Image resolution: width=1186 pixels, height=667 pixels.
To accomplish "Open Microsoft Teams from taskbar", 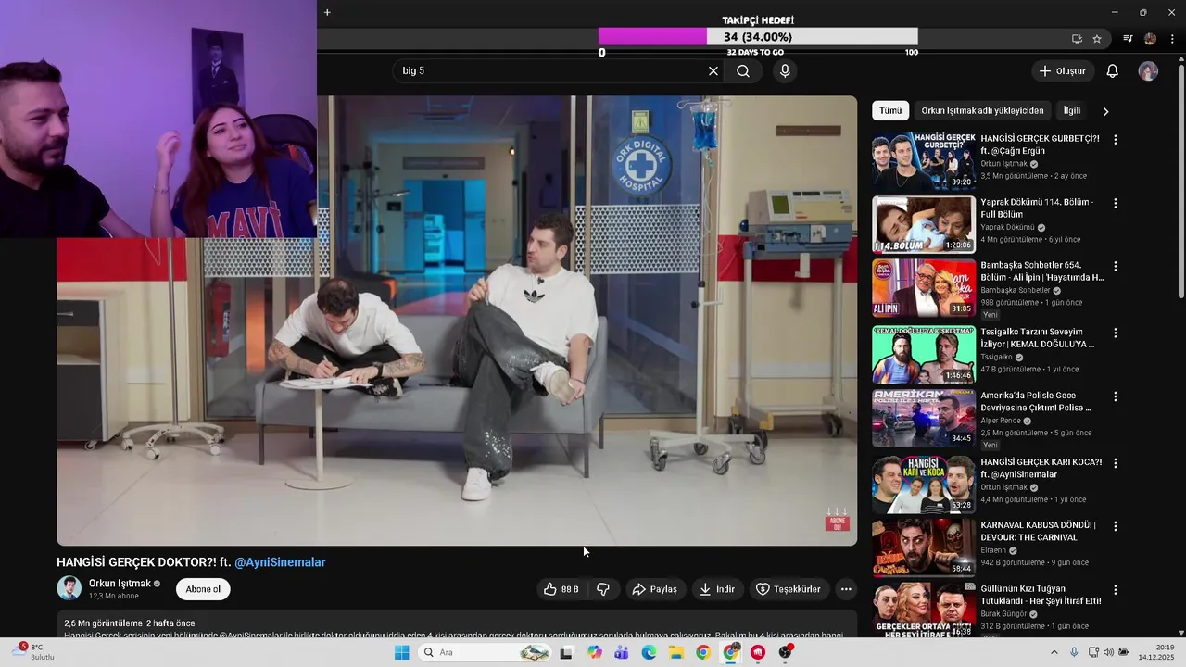I will tap(622, 652).
